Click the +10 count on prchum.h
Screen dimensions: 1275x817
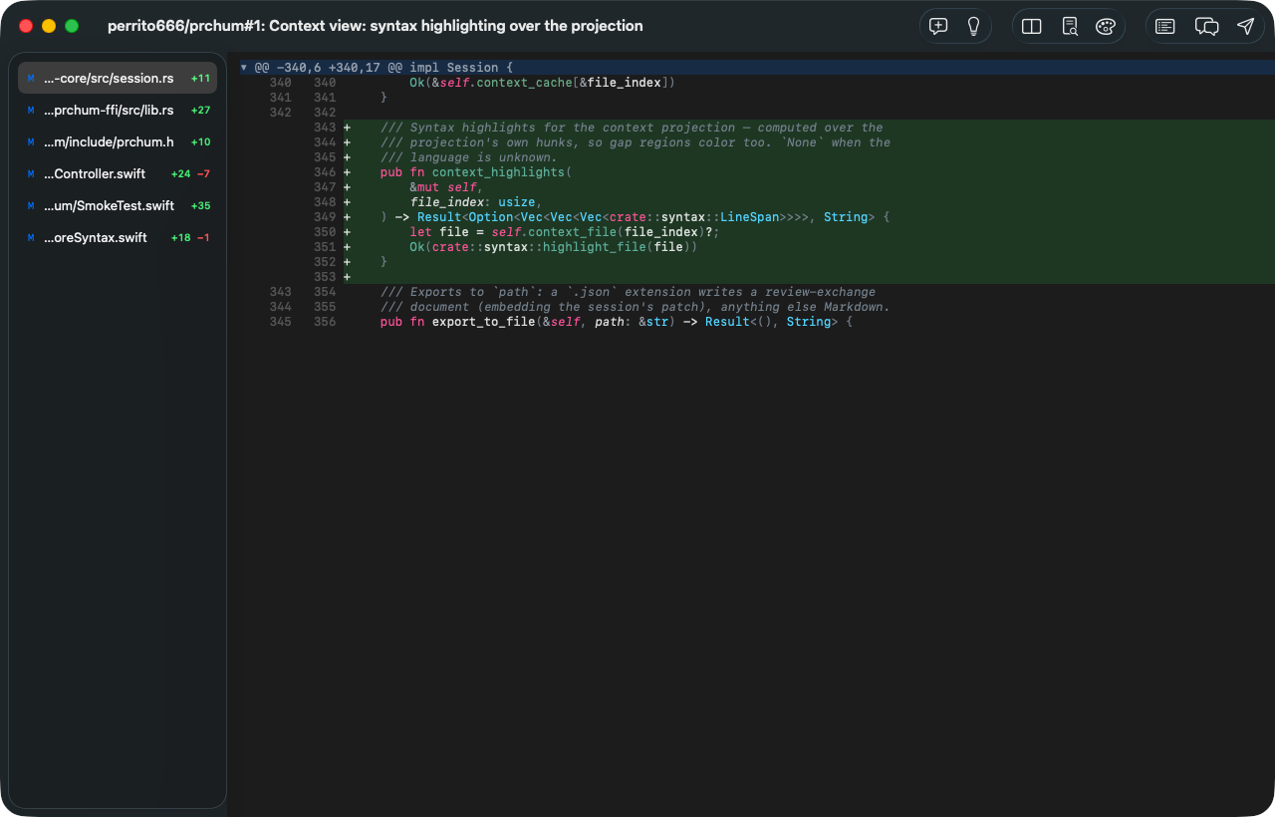point(200,141)
